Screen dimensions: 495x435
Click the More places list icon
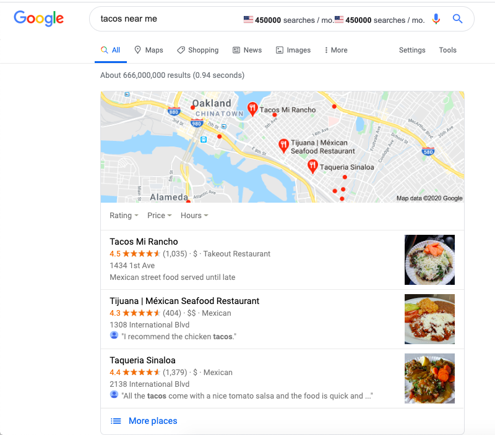point(116,421)
